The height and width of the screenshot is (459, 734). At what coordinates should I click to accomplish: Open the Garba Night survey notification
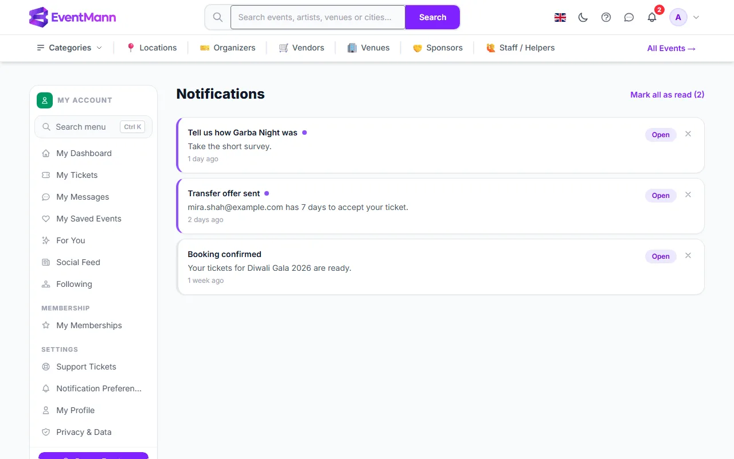tap(661, 135)
